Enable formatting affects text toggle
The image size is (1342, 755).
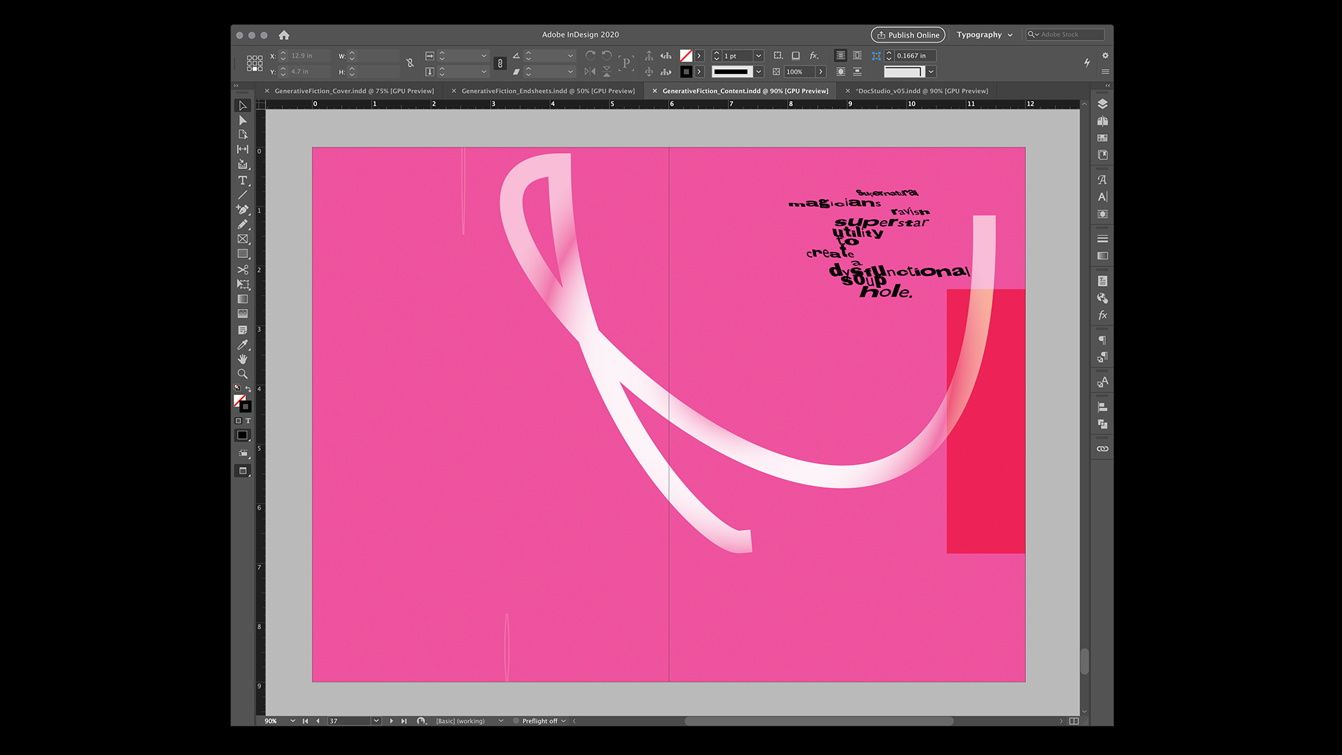coord(248,421)
